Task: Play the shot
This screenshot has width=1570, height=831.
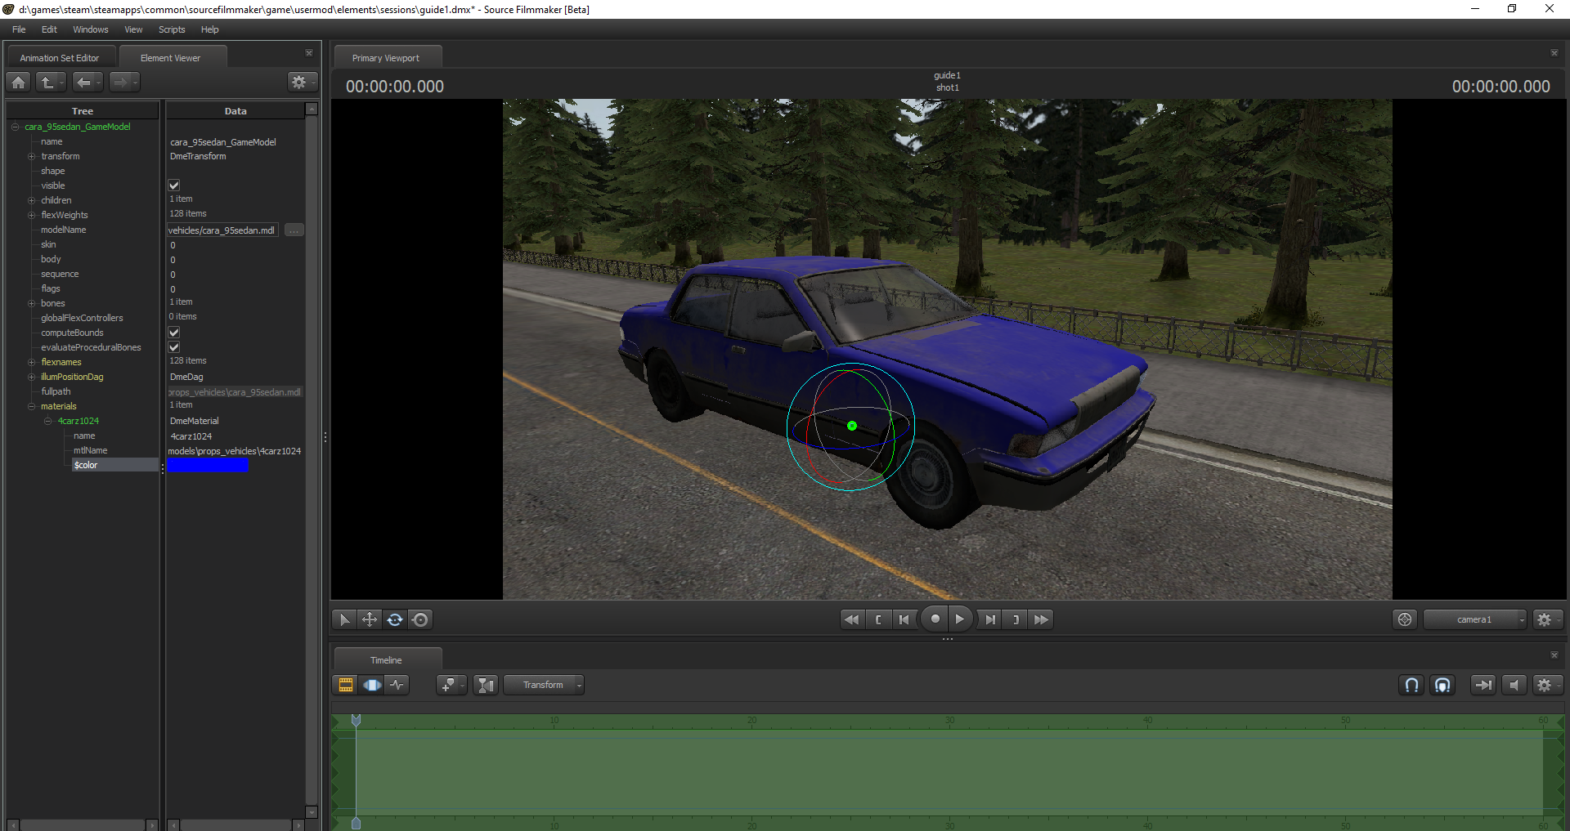Action: (x=960, y=619)
